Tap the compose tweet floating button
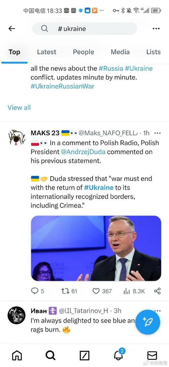 click(147, 322)
